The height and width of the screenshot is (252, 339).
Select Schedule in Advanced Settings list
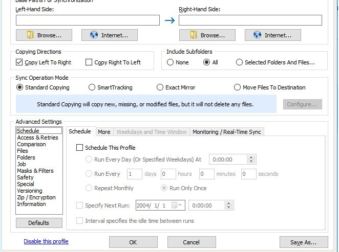(39, 131)
